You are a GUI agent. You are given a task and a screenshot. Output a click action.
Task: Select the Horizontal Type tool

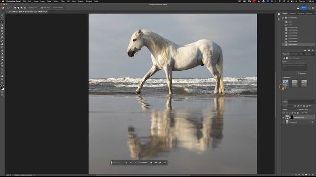(2, 66)
